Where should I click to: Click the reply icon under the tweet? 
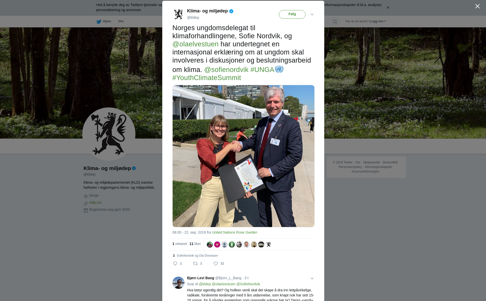coord(175,264)
